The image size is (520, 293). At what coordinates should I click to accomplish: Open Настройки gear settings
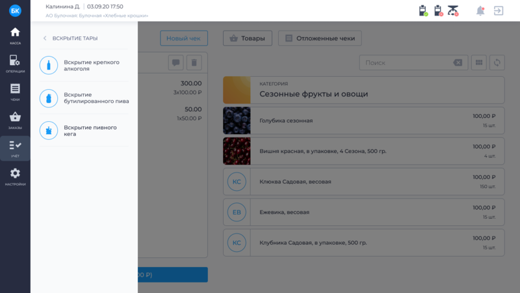click(x=15, y=176)
